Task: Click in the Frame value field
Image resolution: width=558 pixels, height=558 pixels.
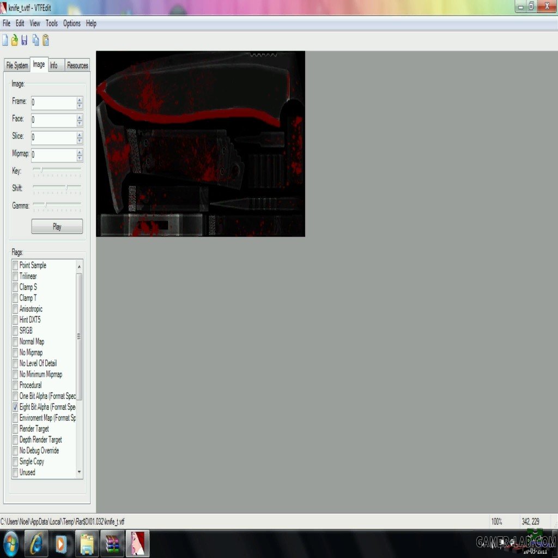Action: (54, 103)
